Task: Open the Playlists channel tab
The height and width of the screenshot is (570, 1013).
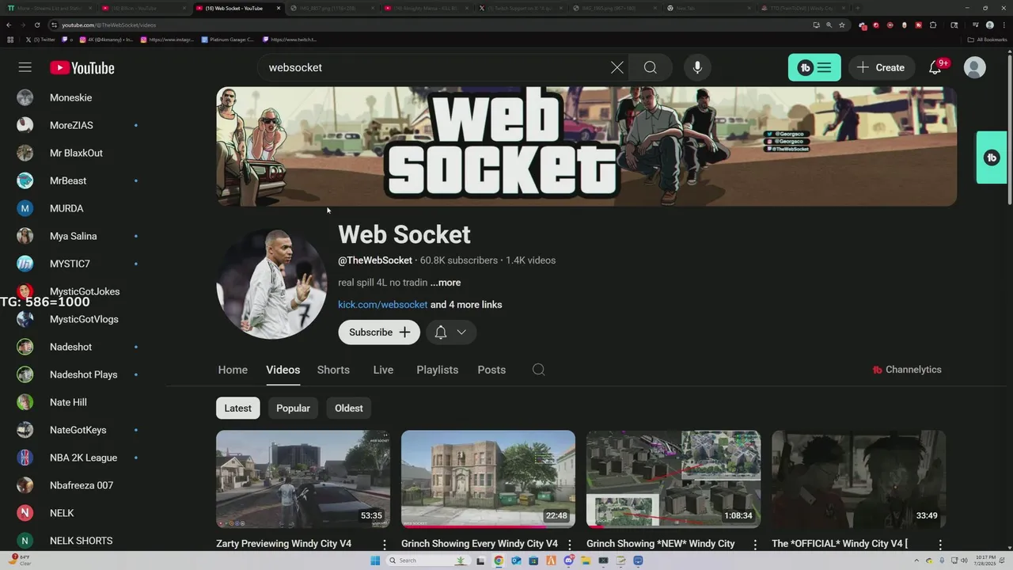Action: point(437,370)
